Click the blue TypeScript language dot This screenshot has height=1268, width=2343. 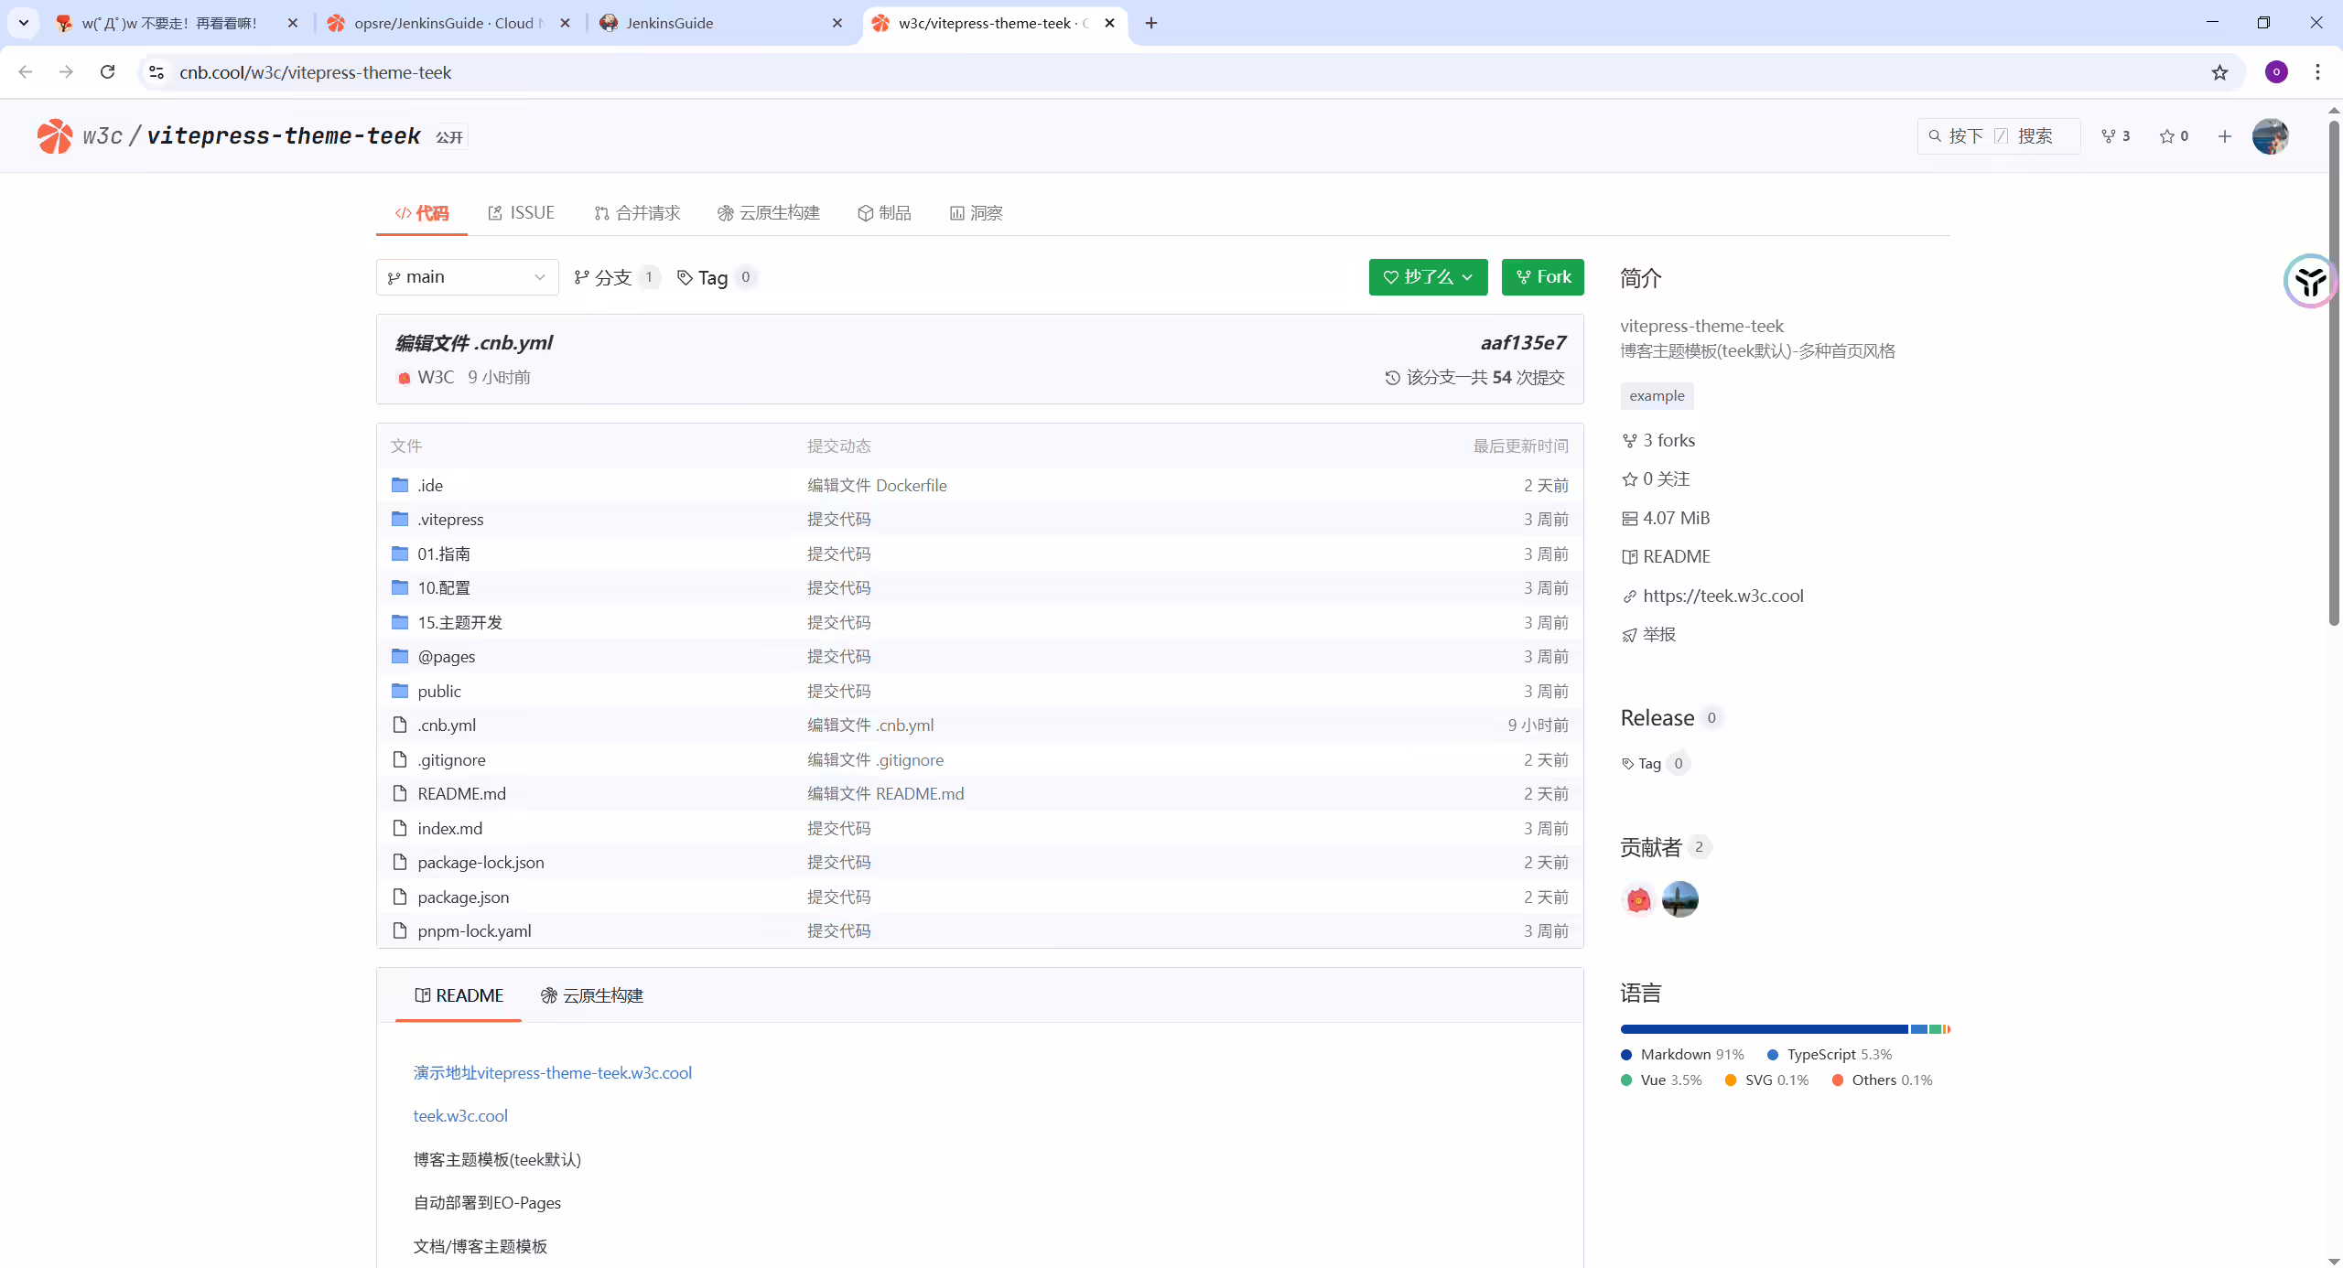(x=1773, y=1055)
